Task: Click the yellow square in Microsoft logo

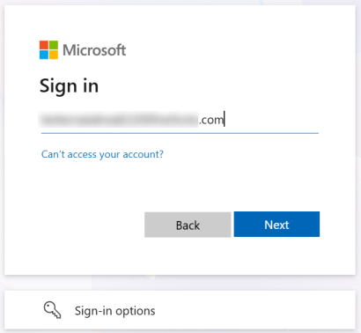Action: point(54,55)
